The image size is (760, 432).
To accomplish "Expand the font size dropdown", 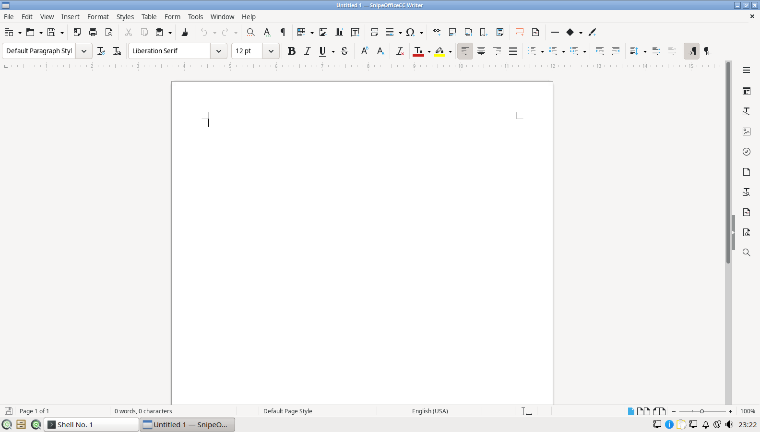I will click(x=271, y=51).
